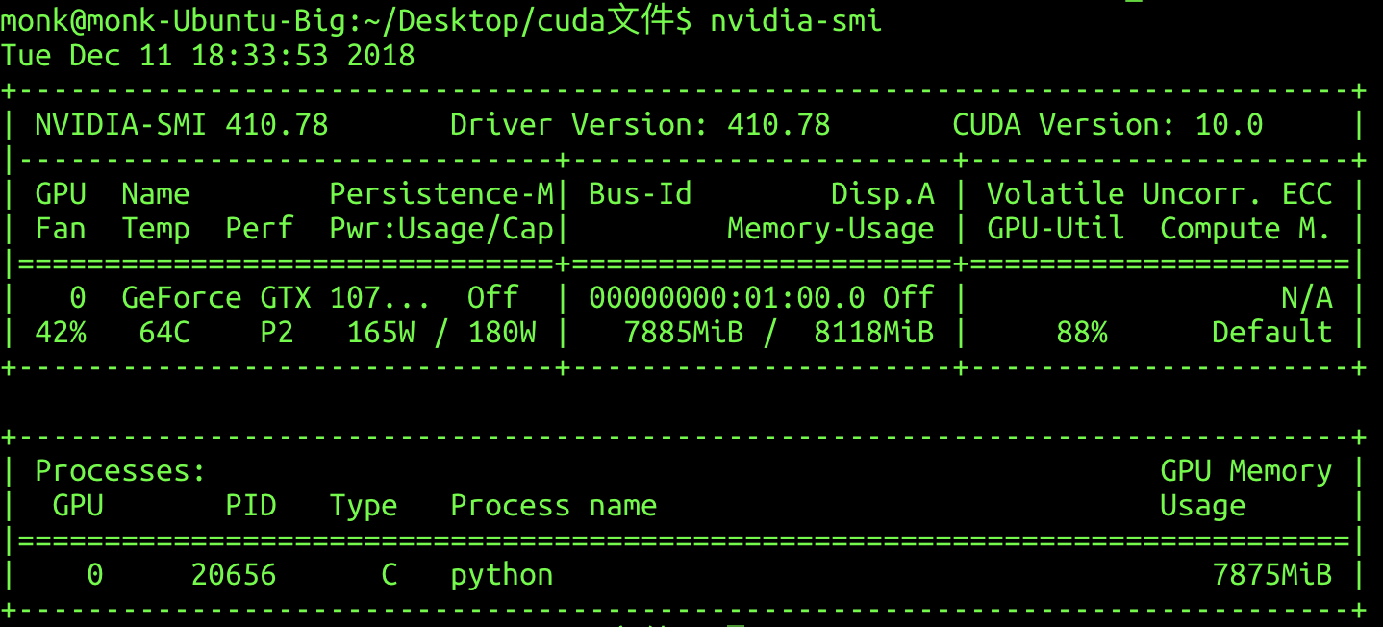The image size is (1383, 627).
Task: Click the PID column header
Action: 251,506
